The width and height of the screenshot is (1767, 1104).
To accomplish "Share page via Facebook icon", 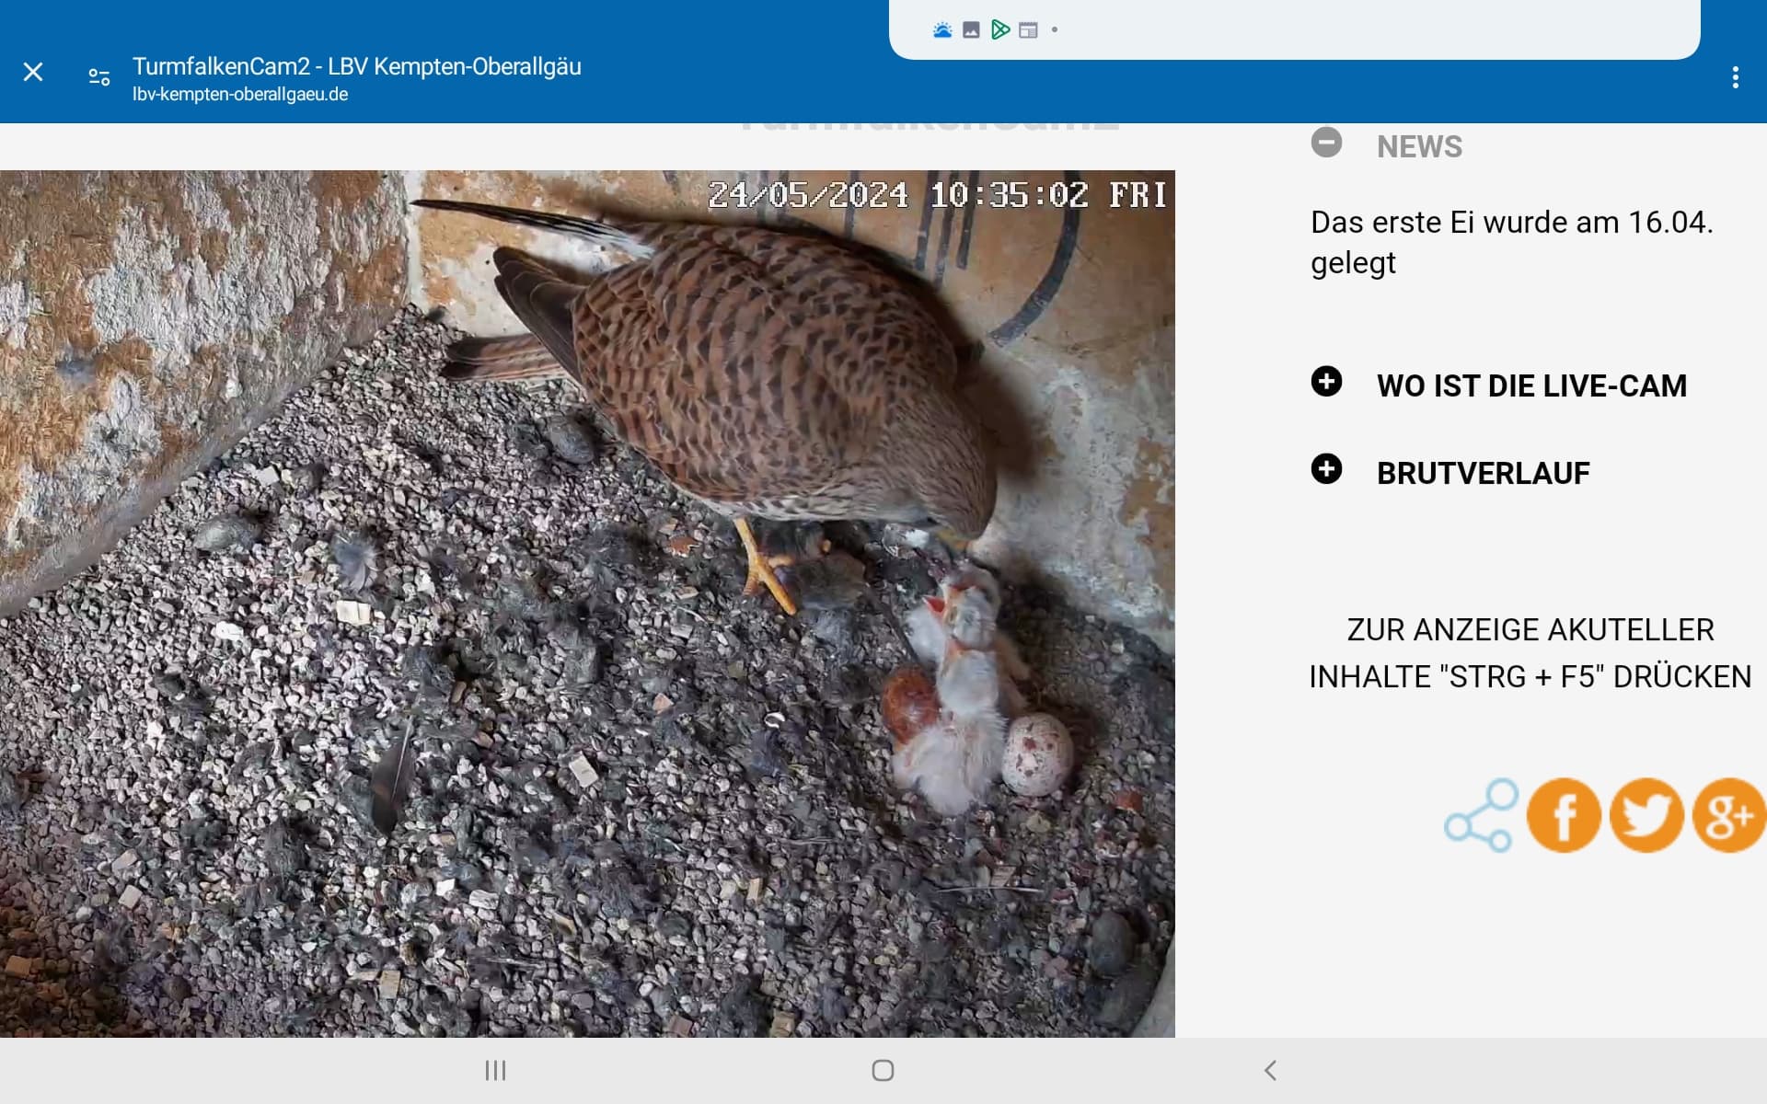I will [x=1563, y=815].
